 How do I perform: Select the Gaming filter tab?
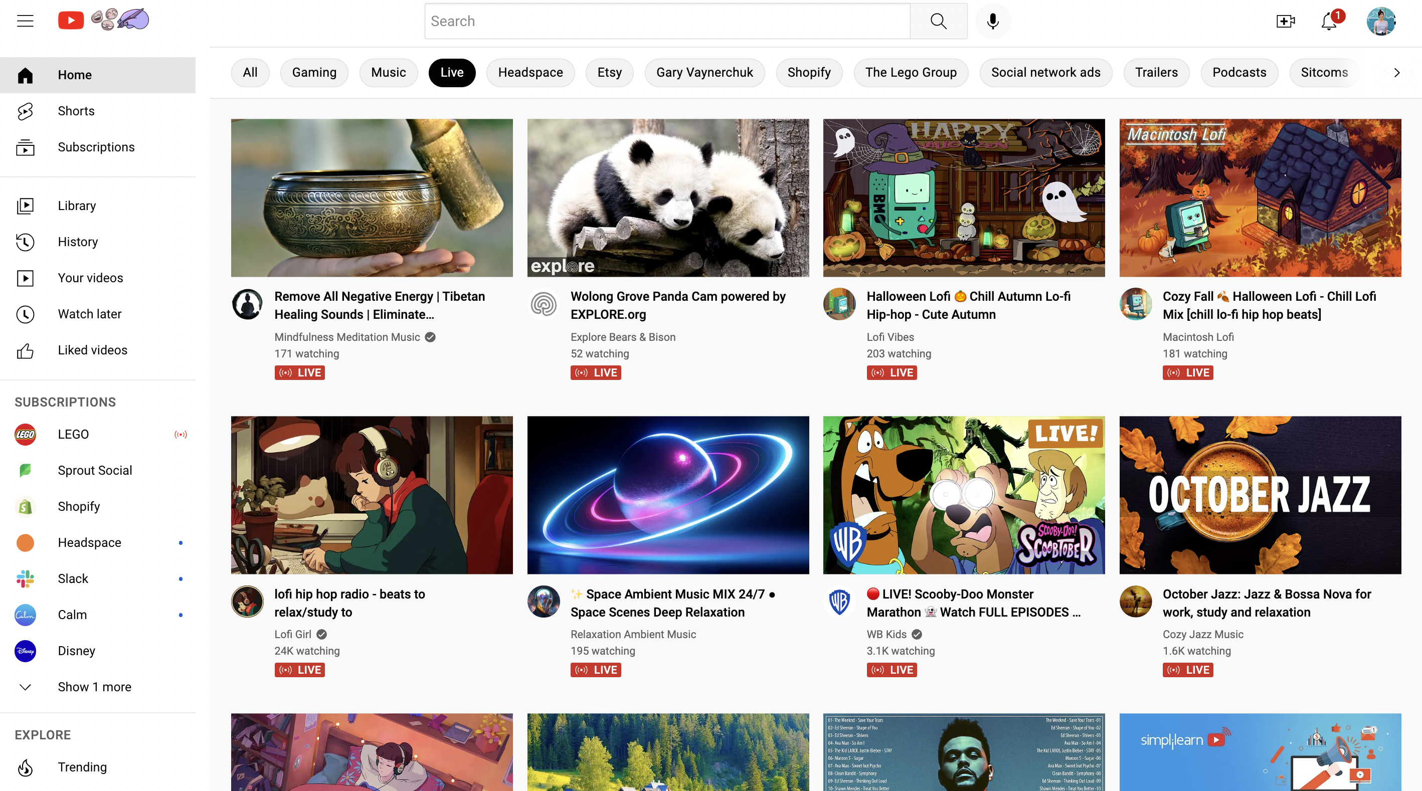coord(313,72)
